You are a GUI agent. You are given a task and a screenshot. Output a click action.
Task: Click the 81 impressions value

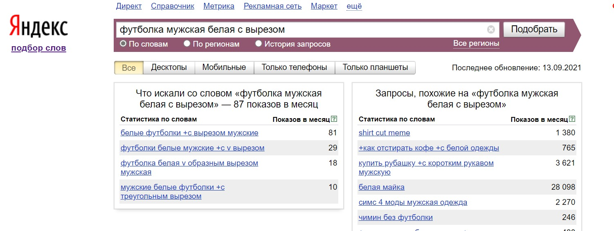(x=333, y=133)
